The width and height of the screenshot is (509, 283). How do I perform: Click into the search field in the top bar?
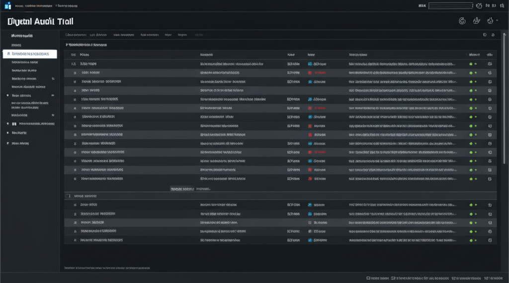tap(450, 6)
